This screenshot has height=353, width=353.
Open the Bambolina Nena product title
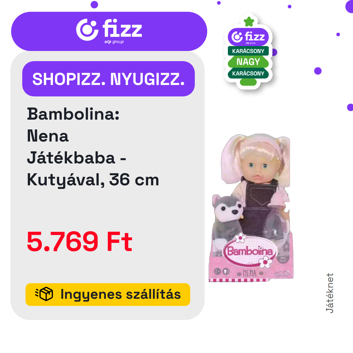93,147
